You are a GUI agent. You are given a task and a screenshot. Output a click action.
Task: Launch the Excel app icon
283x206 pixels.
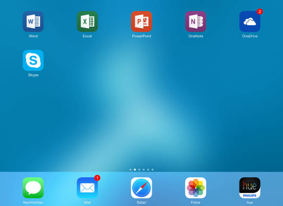pos(87,21)
